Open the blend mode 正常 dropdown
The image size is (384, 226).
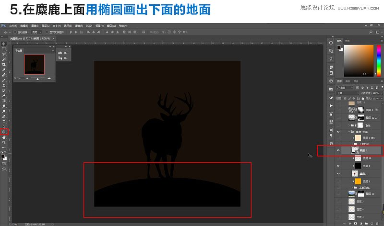(348, 93)
